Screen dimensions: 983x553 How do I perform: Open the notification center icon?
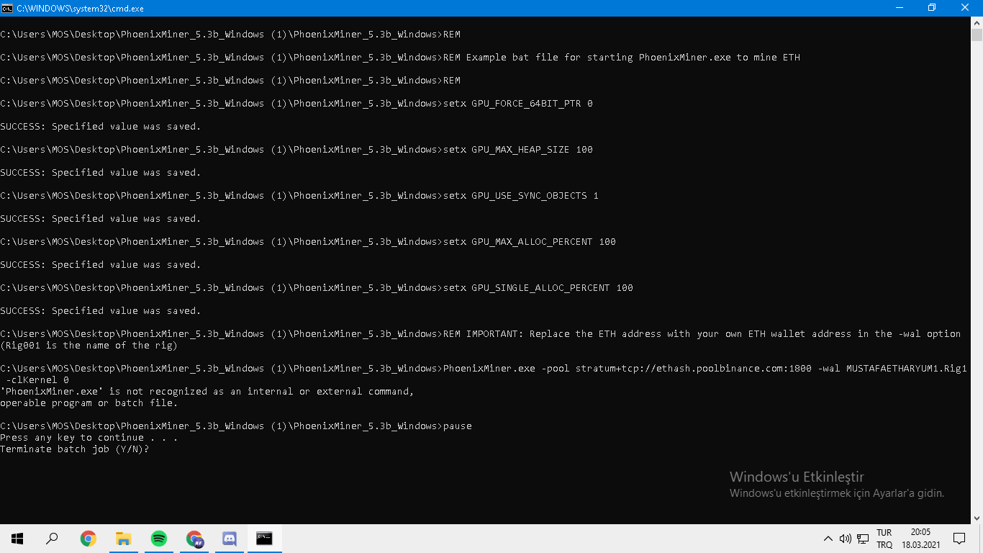[x=959, y=539]
